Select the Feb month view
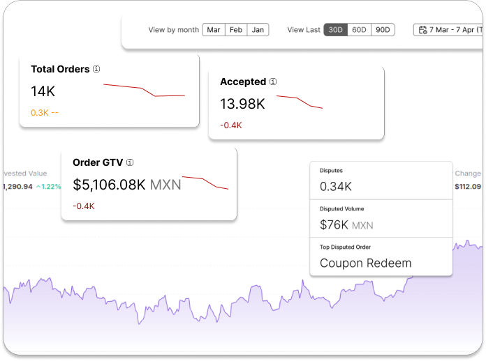The width and height of the screenshot is (486, 361). pyautogui.click(x=236, y=30)
